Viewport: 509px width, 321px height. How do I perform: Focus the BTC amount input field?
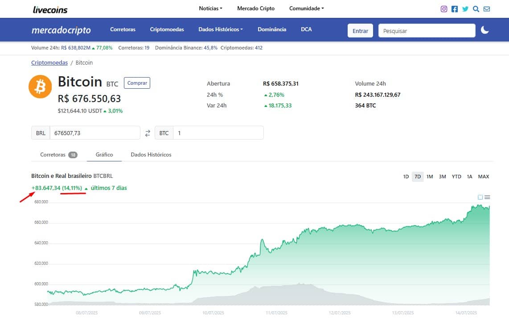coord(218,133)
